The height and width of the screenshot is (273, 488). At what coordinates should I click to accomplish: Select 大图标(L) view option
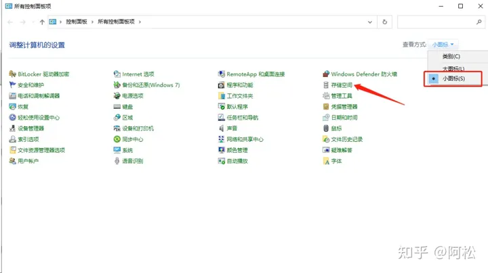pyautogui.click(x=453, y=68)
